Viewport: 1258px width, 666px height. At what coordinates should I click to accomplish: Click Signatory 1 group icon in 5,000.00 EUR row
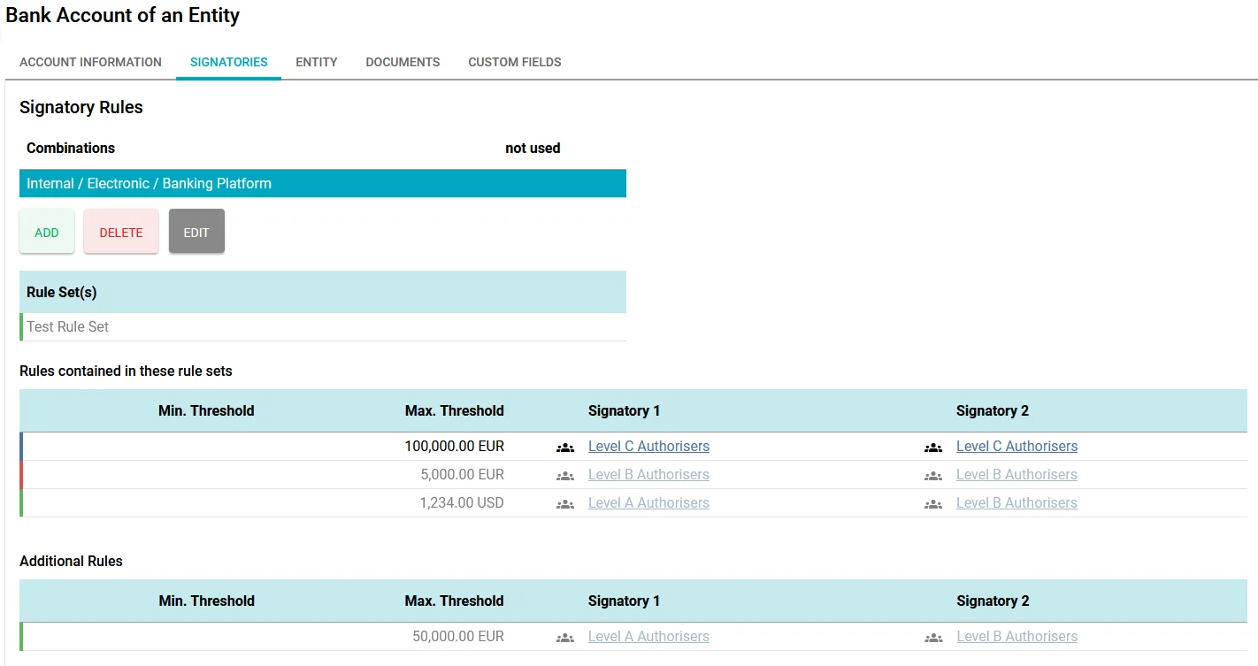tap(565, 476)
